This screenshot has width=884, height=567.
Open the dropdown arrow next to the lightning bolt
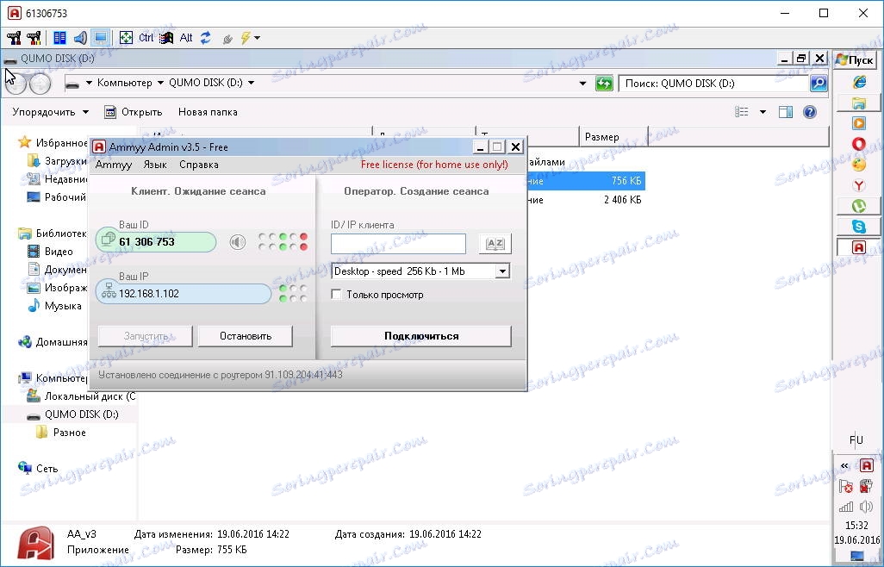point(257,38)
